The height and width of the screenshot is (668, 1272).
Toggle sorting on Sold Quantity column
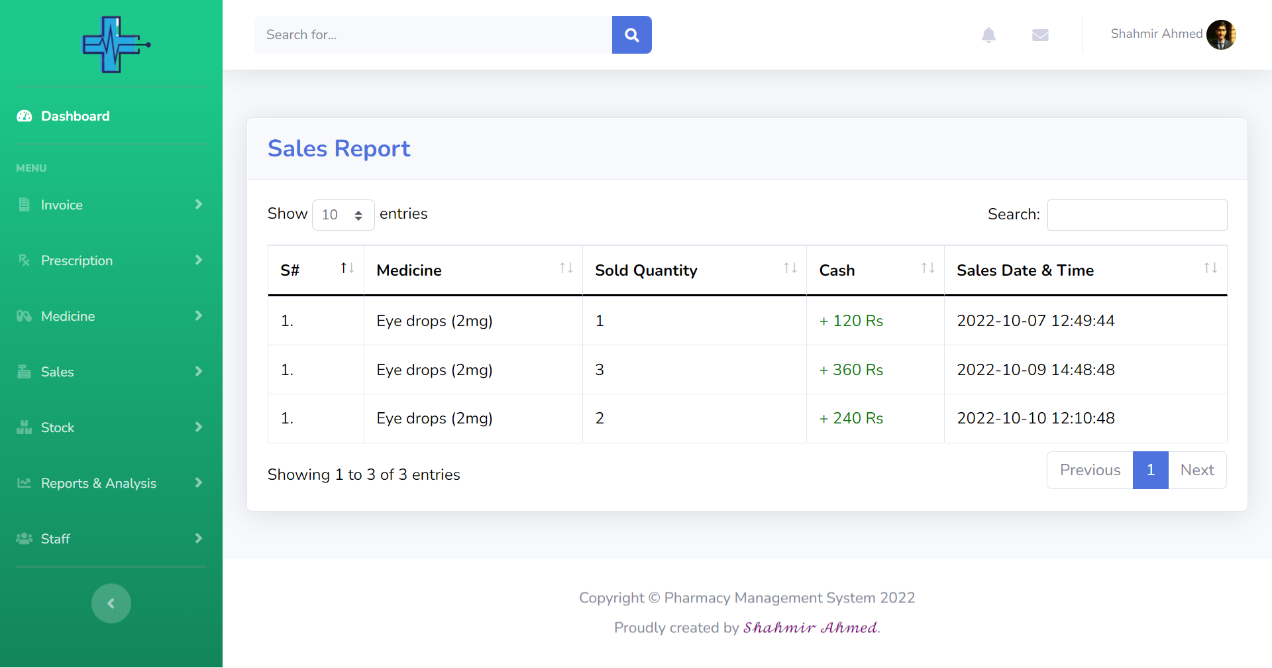click(x=694, y=270)
